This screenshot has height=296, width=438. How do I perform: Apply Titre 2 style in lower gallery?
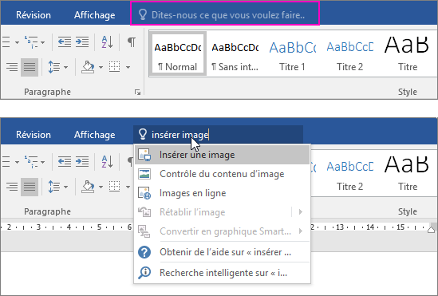point(349,173)
